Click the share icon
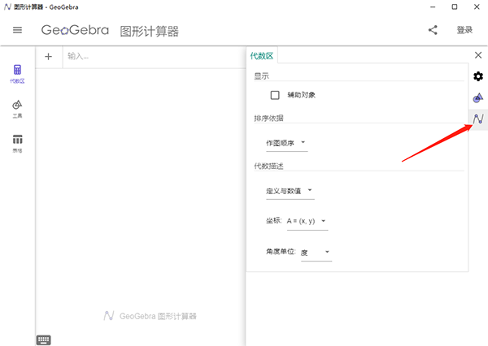 point(433,31)
